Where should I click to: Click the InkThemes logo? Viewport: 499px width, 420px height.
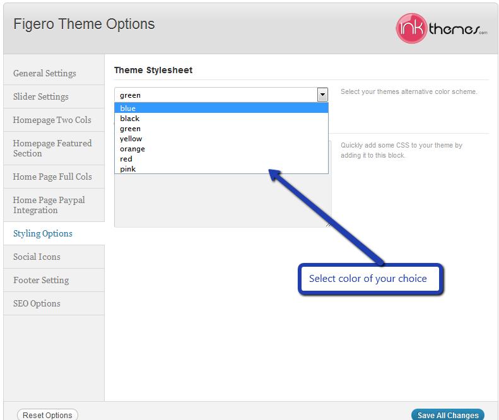[442, 28]
